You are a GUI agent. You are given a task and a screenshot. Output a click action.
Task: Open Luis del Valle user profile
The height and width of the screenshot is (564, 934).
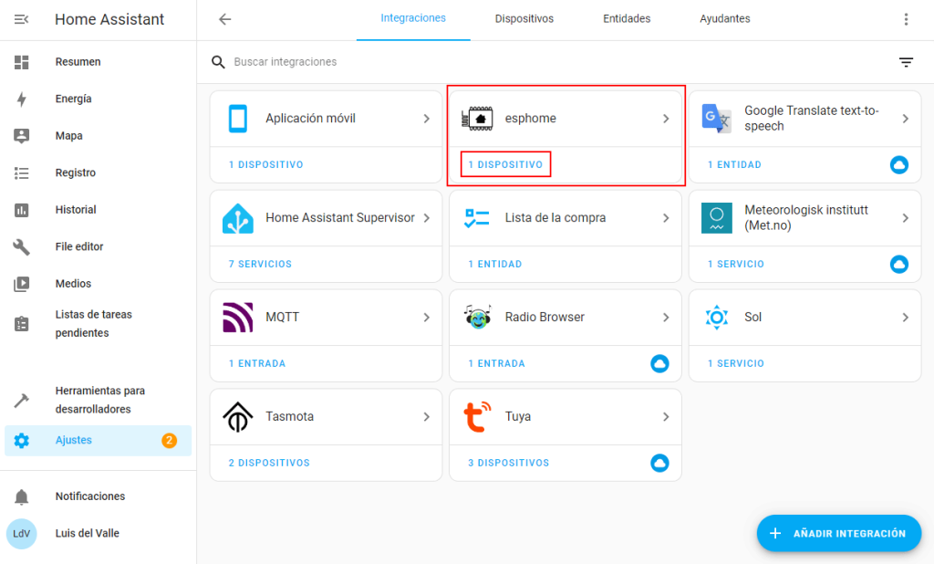pyautogui.click(x=99, y=534)
